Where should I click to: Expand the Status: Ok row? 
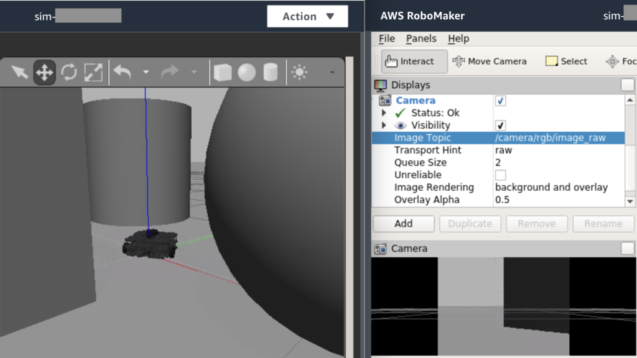383,113
